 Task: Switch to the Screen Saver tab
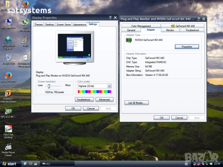pyautogui.click(x=63, y=25)
